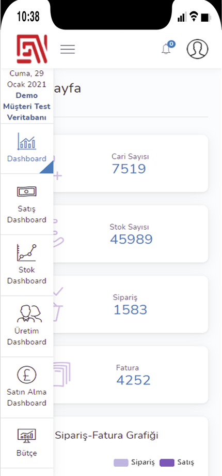The image size is (222, 476).
Task: Open the Sipariş 1583 card
Action: click(x=131, y=304)
